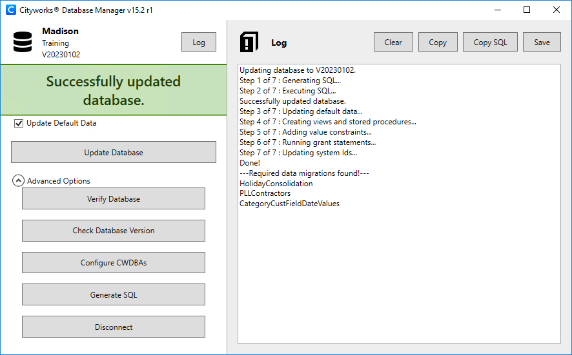Copy the log contents

click(x=438, y=43)
